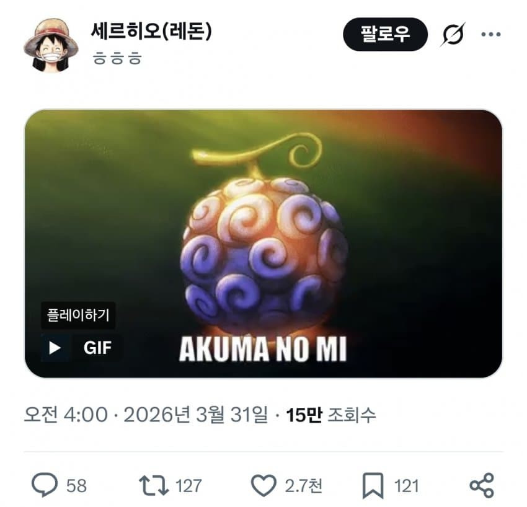The width and height of the screenshot is (527, 507).
Task: Open the 세르히오(레돈) profile name
Action: click(151, 31)
